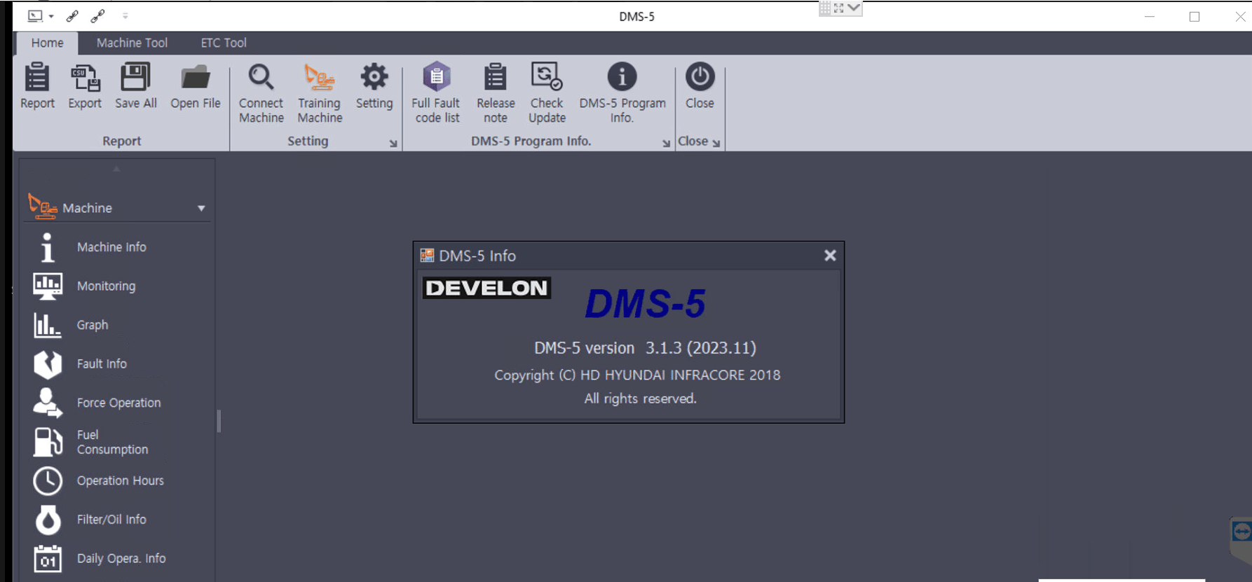
Task: Switch to Machine Tool tab
Action: (132, 43)
